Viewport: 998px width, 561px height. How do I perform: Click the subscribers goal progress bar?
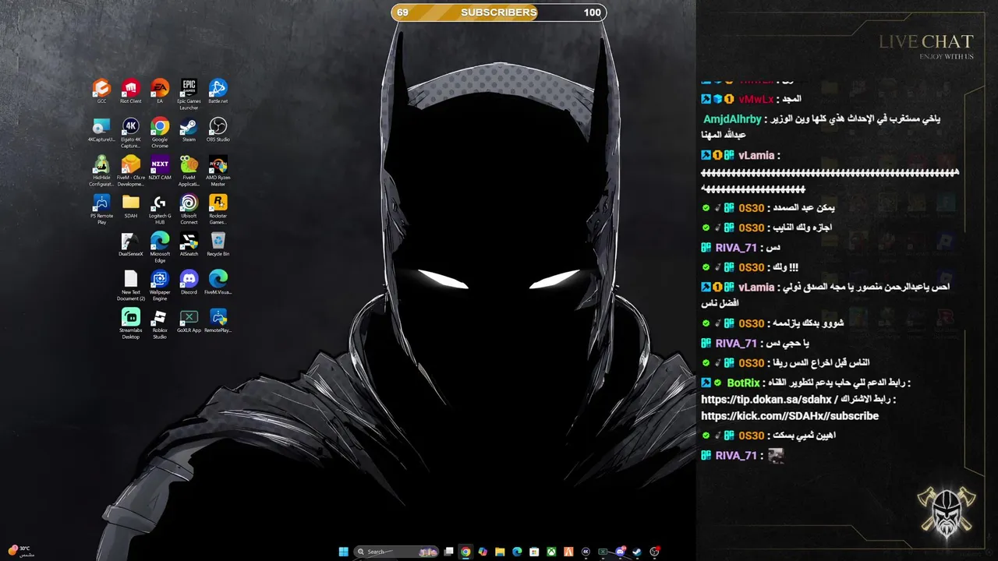coord(499,12)
